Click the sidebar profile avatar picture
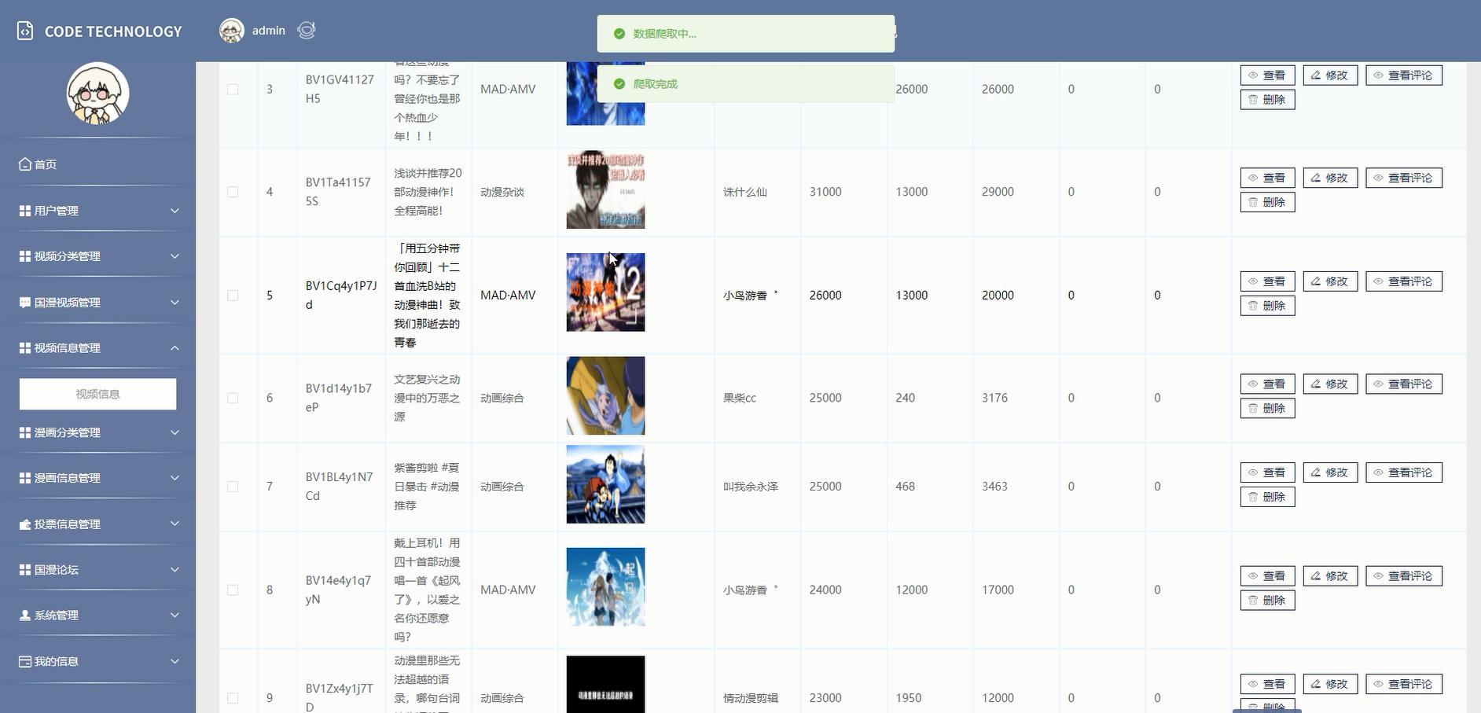This screenshot has width=1481, height=713. tap(97, 94)
